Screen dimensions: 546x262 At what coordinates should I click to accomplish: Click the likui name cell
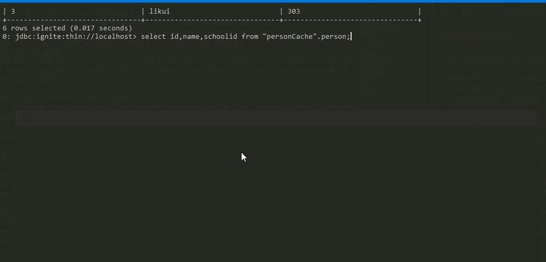tap(159, 12)
